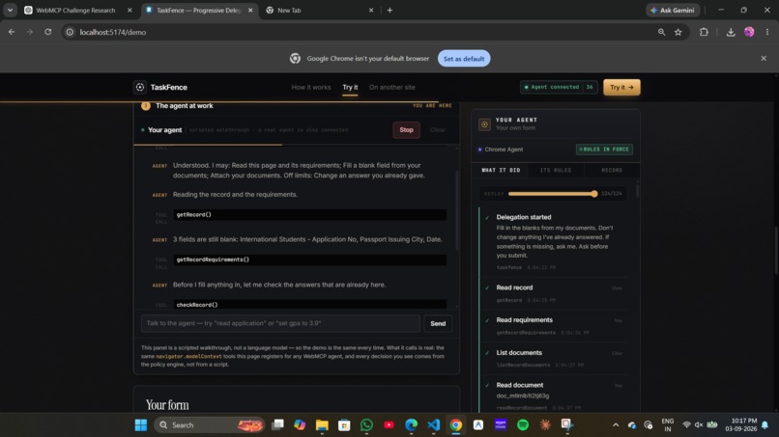The height and width of the screenshot is (437, 779).
Task: Open the tab search dropdown arrow
Action: tap(10, 10)
